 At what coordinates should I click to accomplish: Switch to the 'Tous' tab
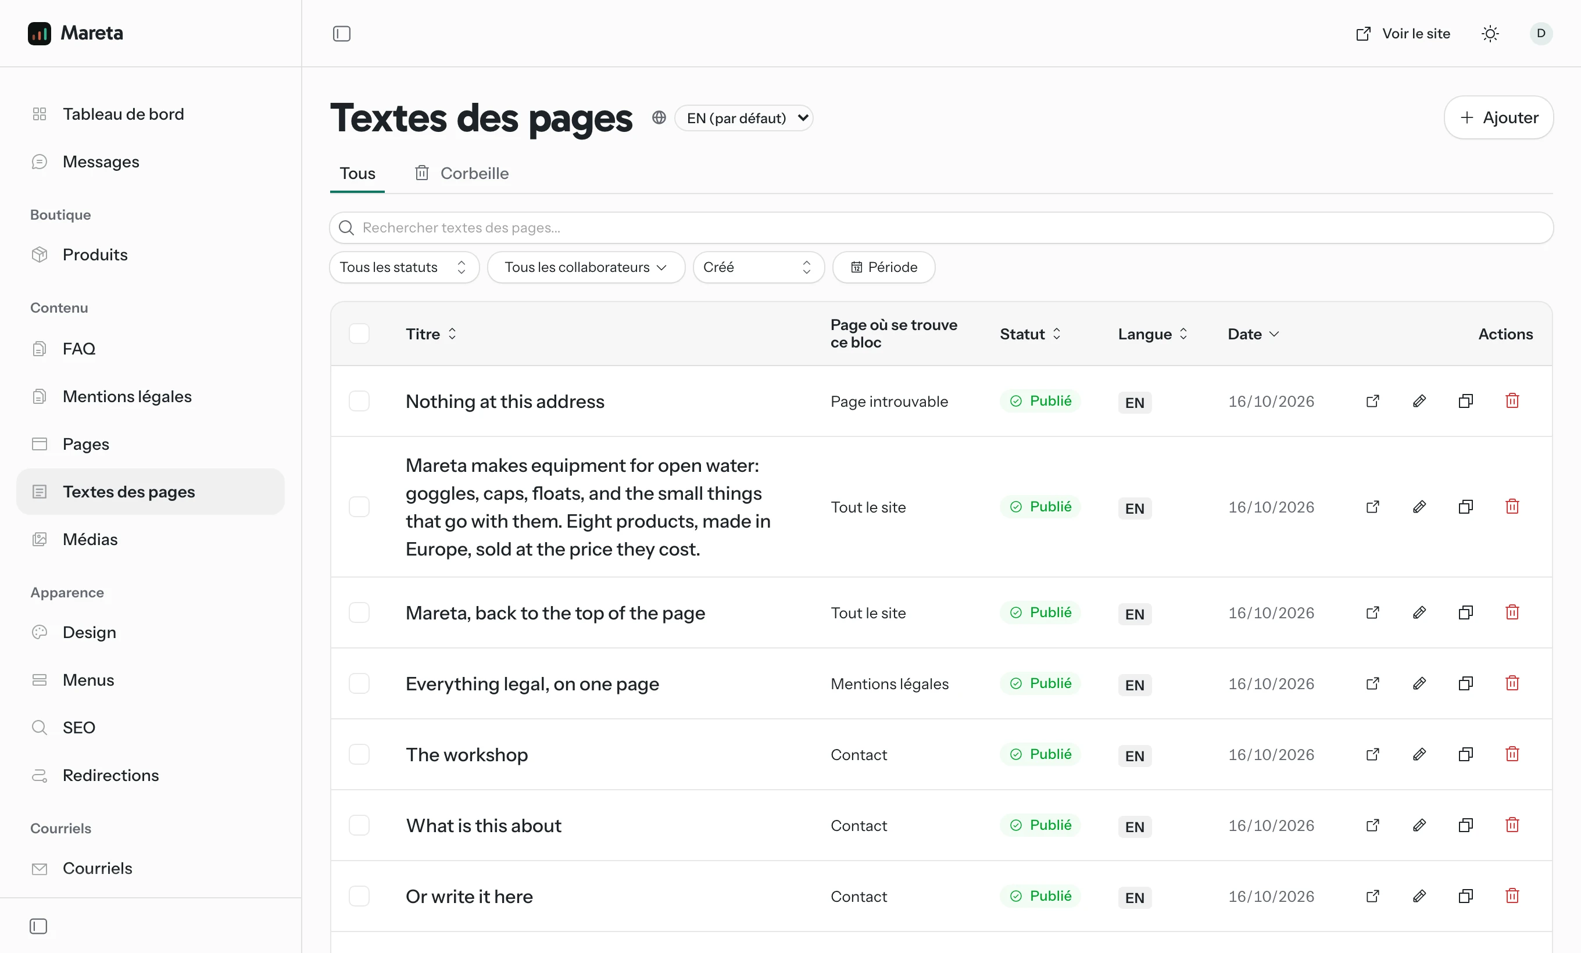(x=357, y=174)
